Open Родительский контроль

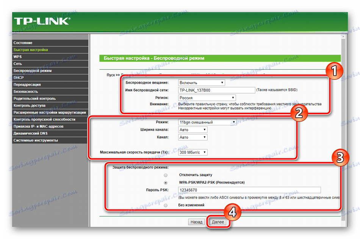[50, 98]
